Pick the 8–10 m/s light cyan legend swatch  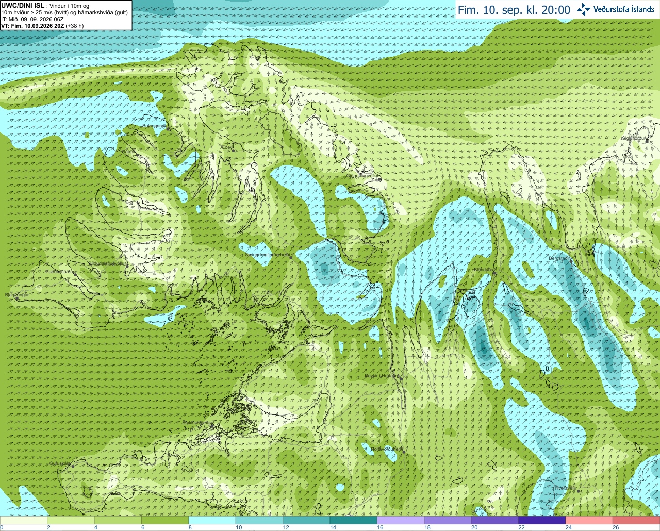coord(212,520)
